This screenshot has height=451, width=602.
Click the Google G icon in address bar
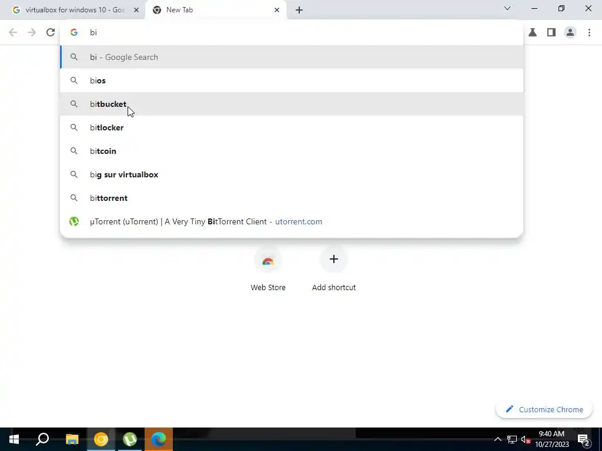point(74,33)
